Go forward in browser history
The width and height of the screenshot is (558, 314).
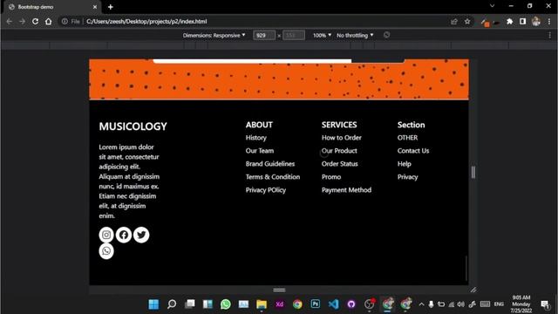tap(22, 21)
